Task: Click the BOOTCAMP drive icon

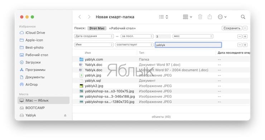Action: point(21,108)
